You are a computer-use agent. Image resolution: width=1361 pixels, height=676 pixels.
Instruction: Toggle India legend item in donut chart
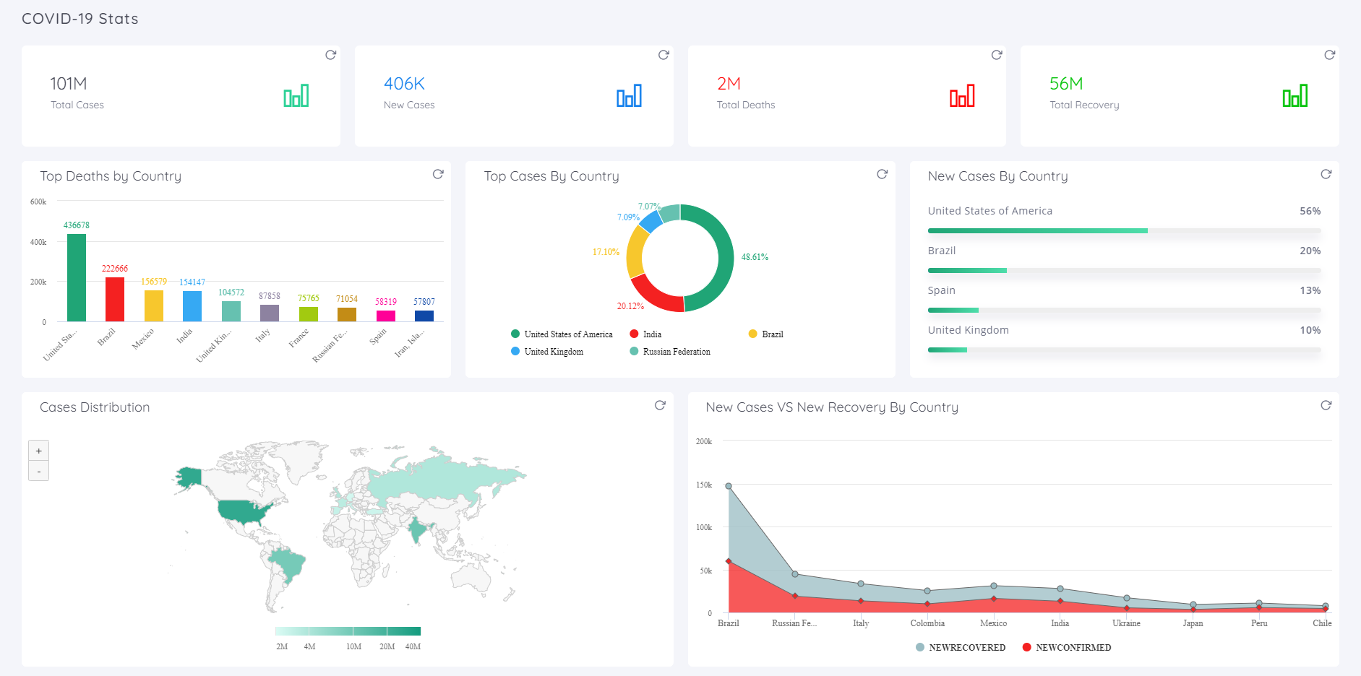(x=645, y=334)
